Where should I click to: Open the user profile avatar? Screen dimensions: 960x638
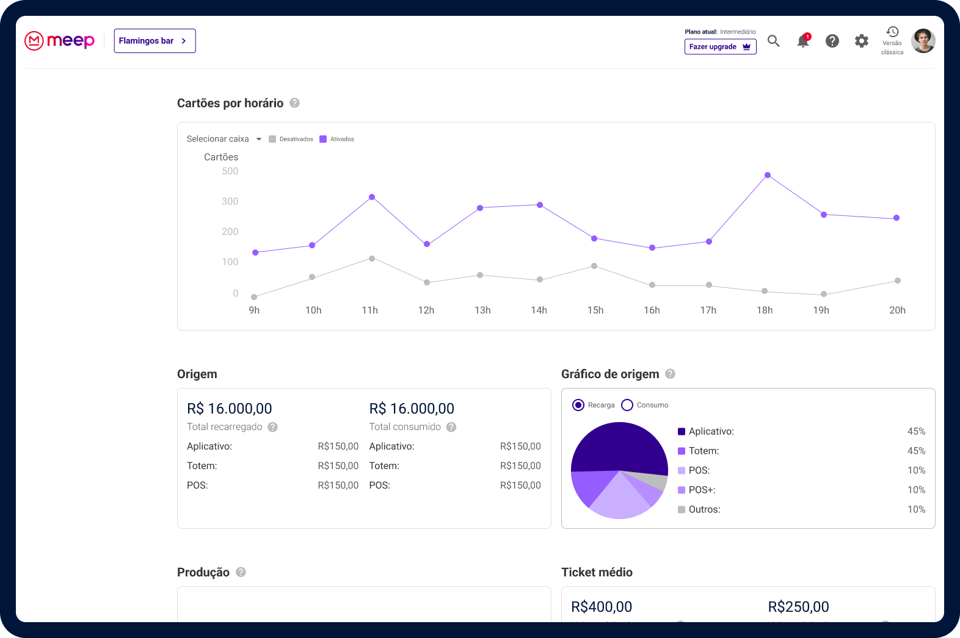click(x=923, y=41)
